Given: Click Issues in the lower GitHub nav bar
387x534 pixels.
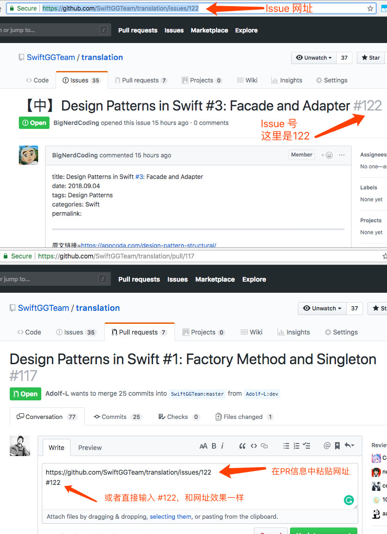Looking at the screenshot, I should coord(177,279).
